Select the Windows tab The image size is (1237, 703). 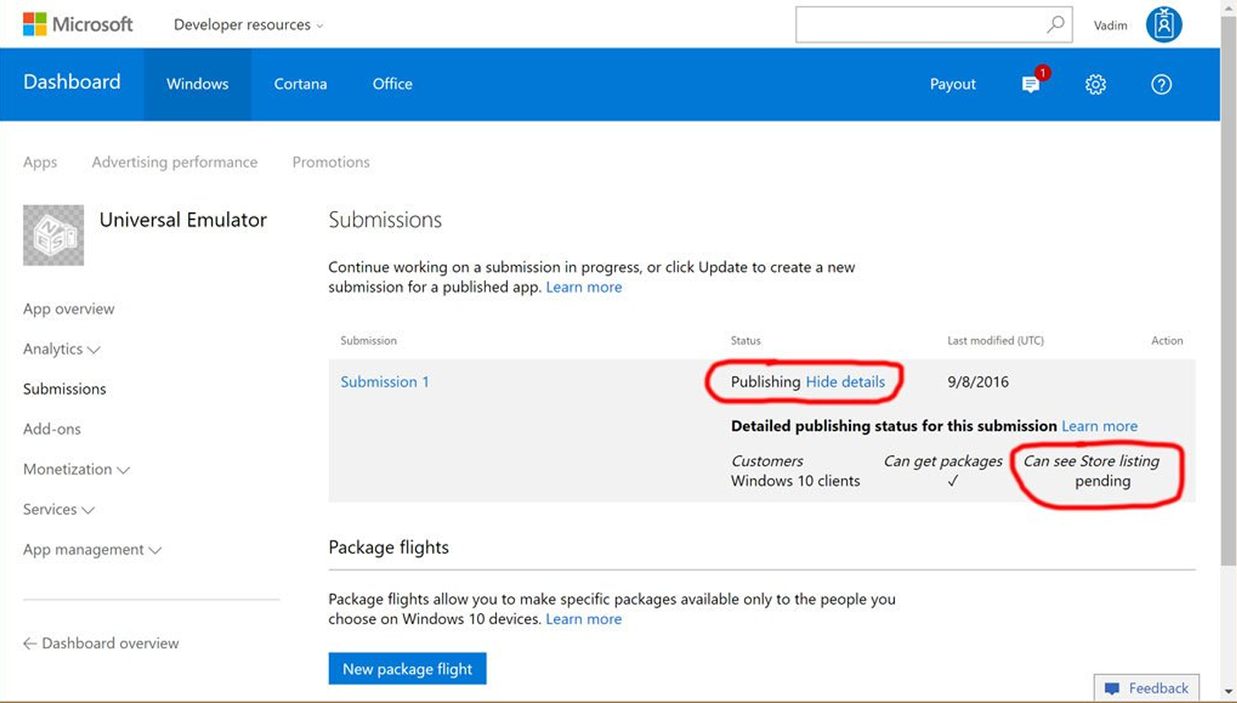[x=197, y=84]
